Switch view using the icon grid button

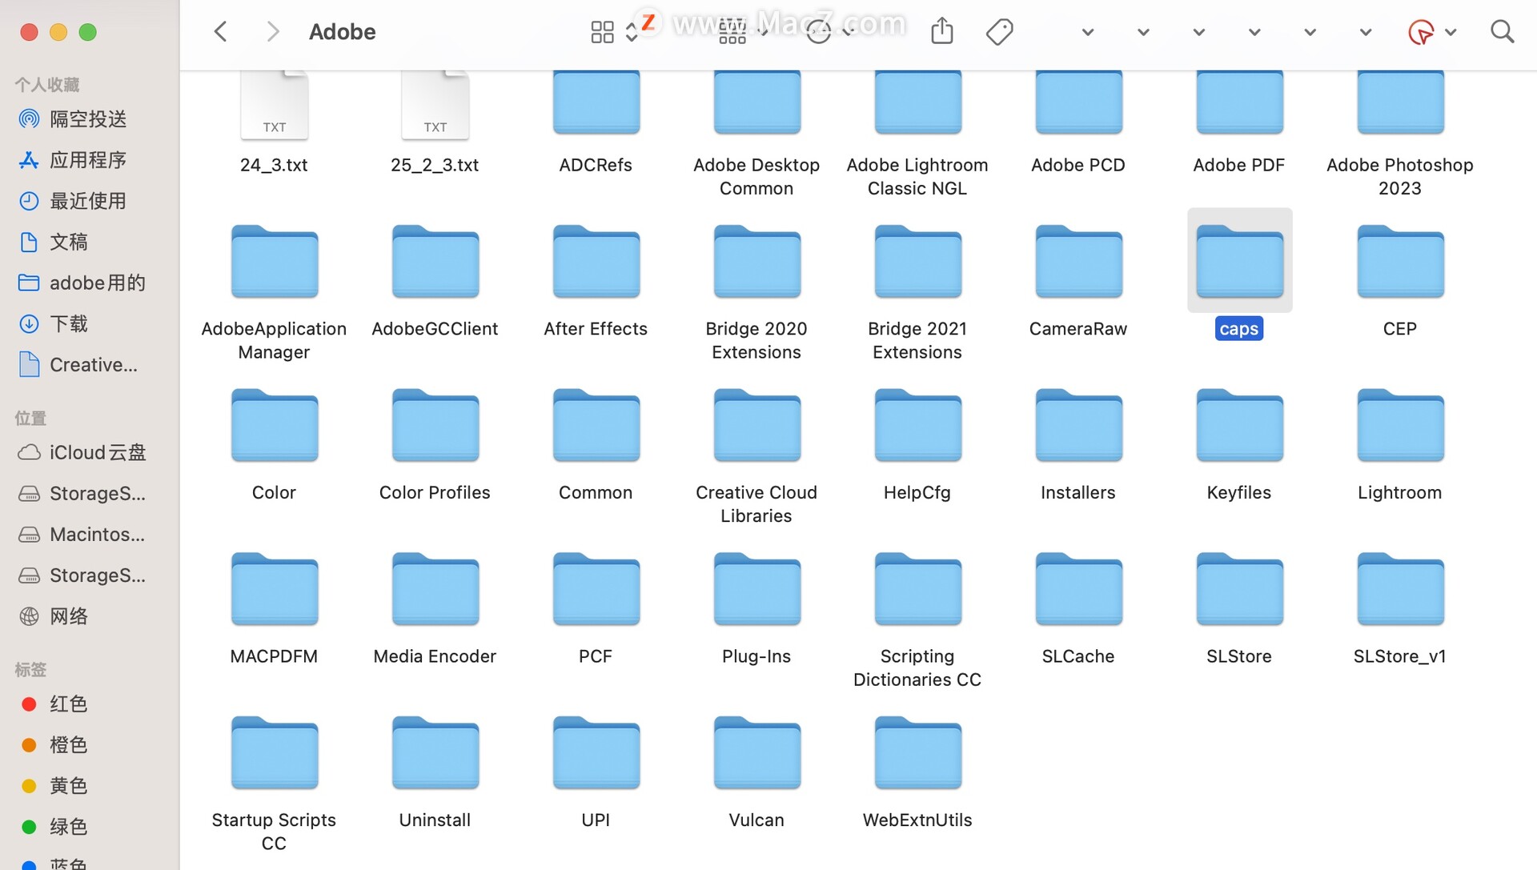pos(602,31)
